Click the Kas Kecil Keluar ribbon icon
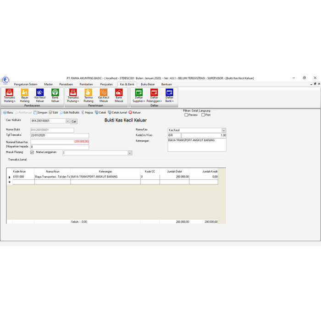 pyautogui.click(x=40, y=95)
